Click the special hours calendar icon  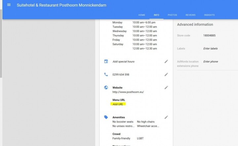tap(106, 61)
